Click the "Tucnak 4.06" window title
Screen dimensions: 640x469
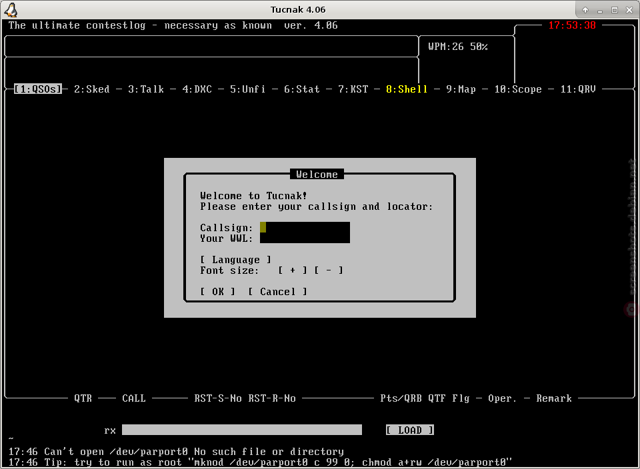tap(298, 10)
